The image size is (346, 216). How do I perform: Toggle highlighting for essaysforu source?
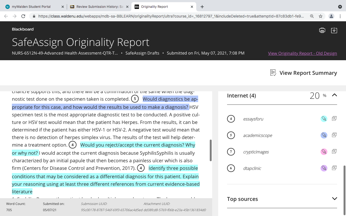pos(324,119)
